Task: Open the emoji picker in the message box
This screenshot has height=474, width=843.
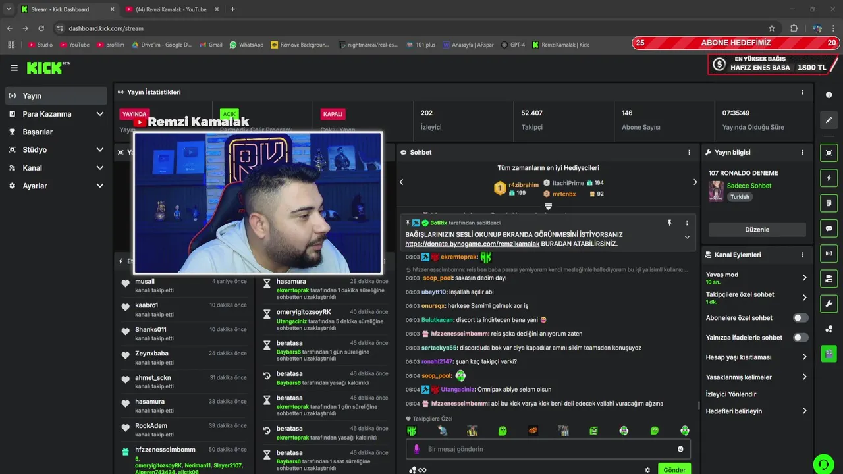Action: coord(680,449)
